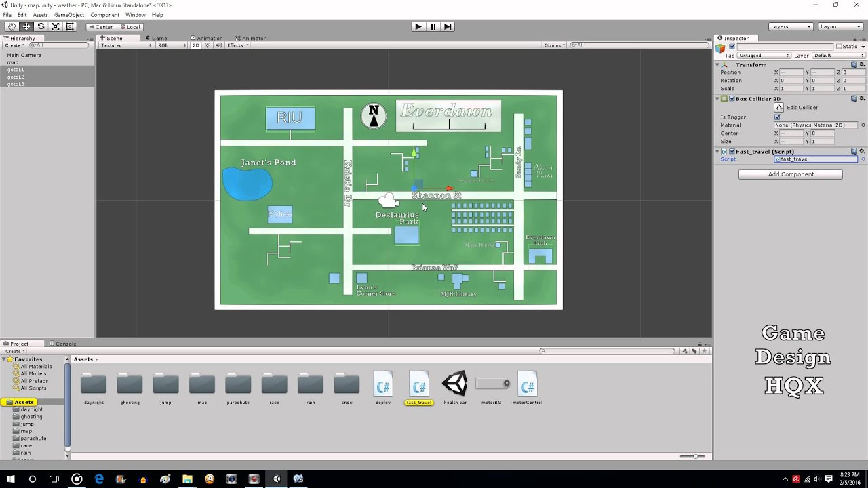This screenshot has width=868, height=488.
Task: Select the Move tool
Action: [x=26, y=26]
